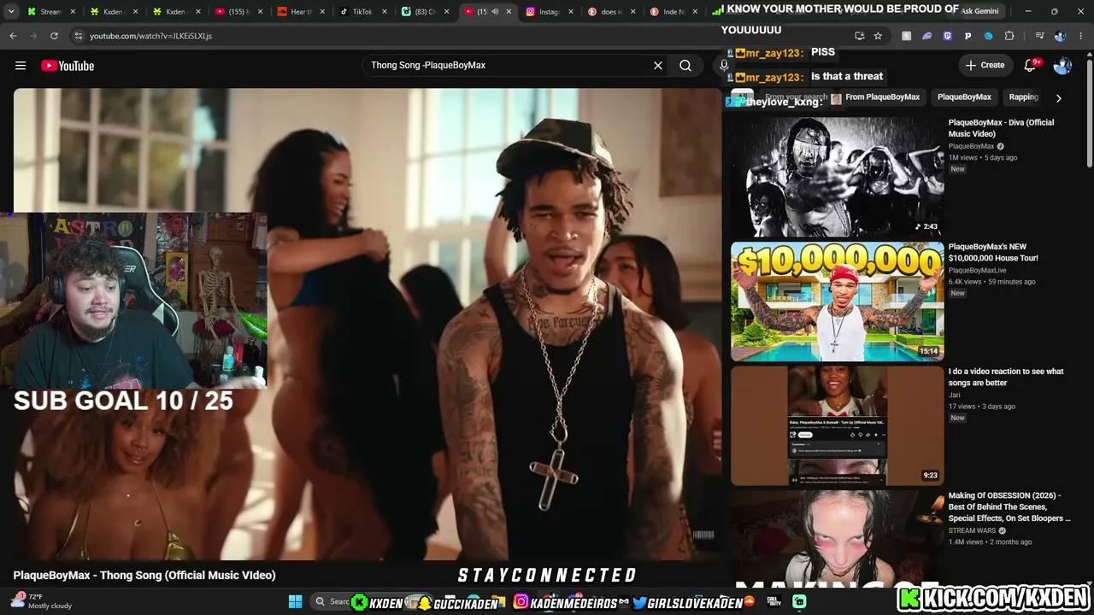
Task: Click the Create button
Action: tap(985, 66)
